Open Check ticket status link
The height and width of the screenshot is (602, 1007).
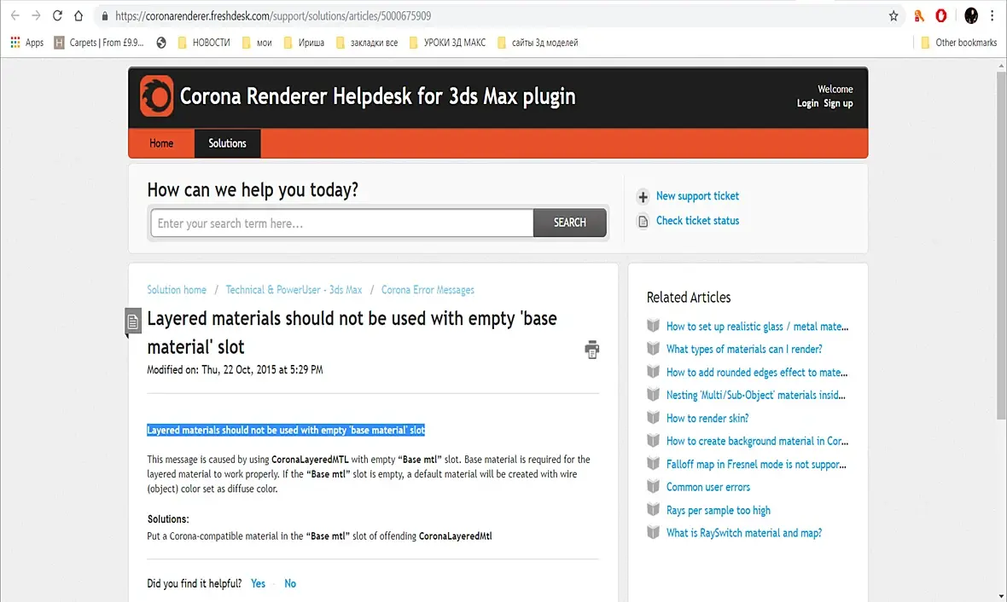(697, 220)
